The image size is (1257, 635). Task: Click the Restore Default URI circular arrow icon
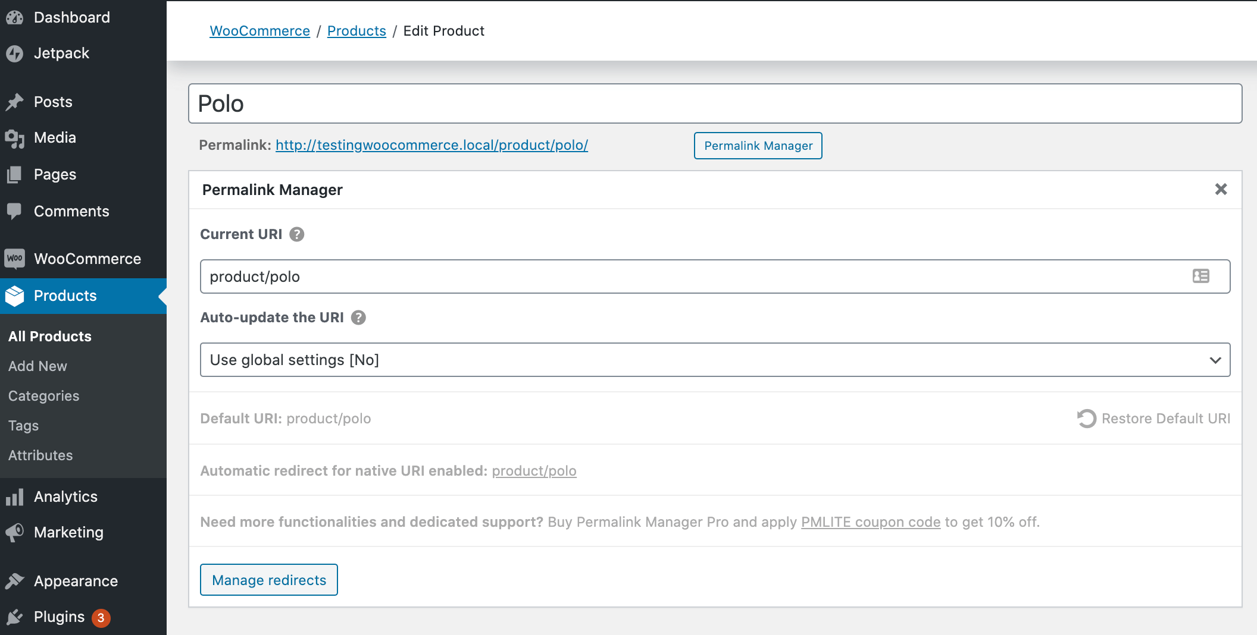coord(1086,419)
